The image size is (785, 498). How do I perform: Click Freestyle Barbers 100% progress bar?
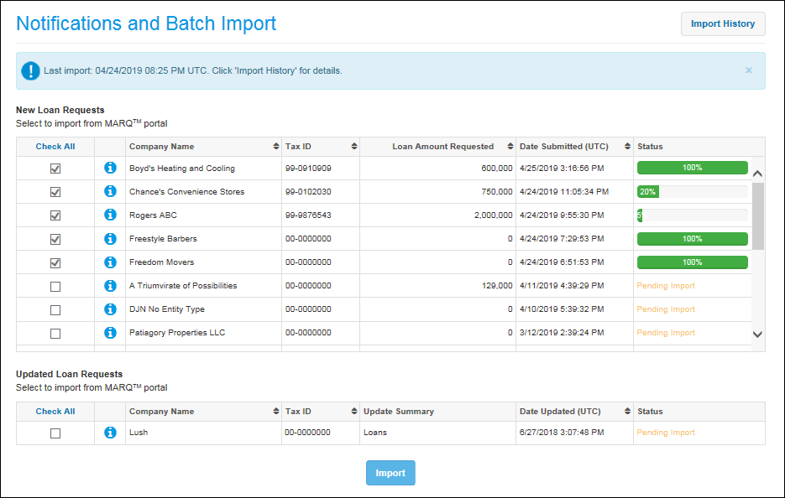tap(693, 238)
